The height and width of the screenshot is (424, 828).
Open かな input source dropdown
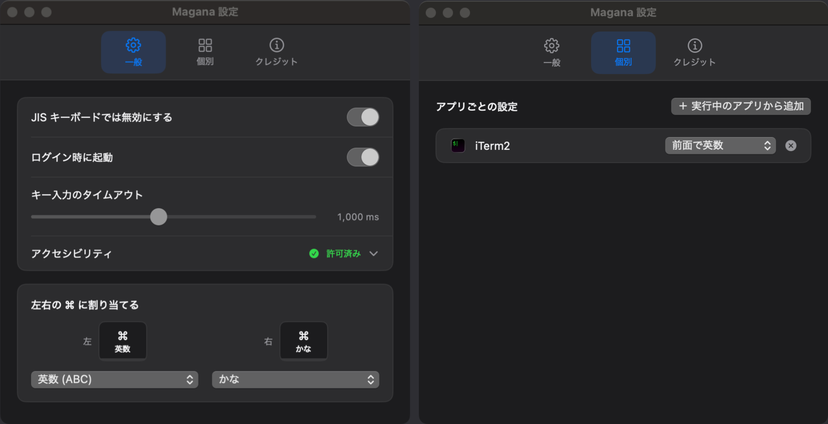click(295, 380)
